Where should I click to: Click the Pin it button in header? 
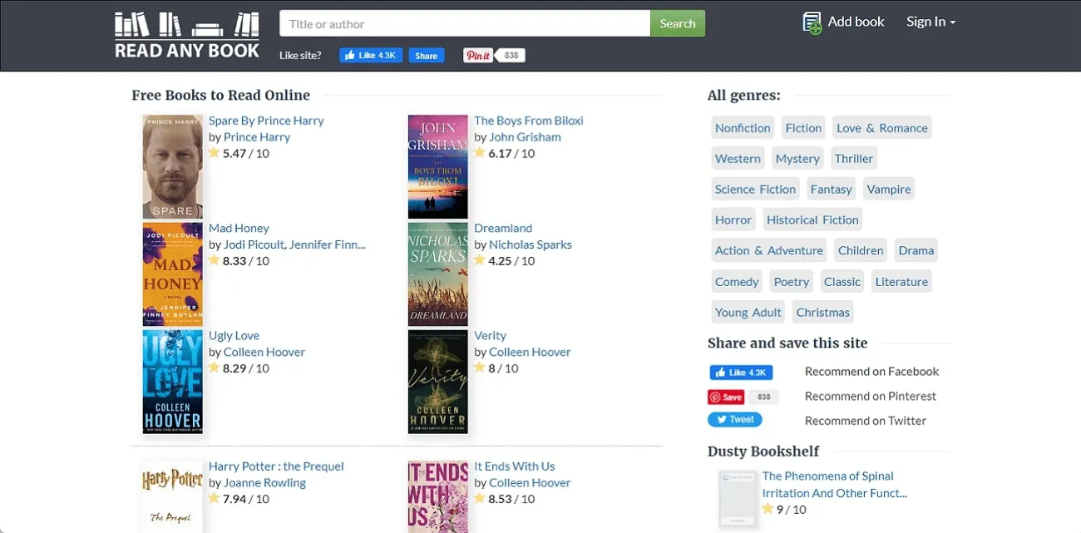coord(478,56)
